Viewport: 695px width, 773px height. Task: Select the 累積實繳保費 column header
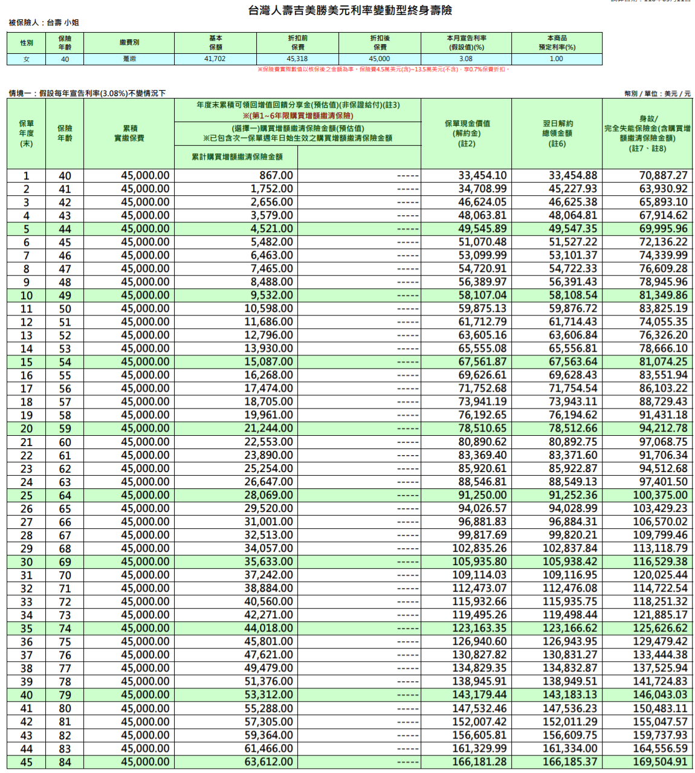pyautogui.click(x=129, y=134)
